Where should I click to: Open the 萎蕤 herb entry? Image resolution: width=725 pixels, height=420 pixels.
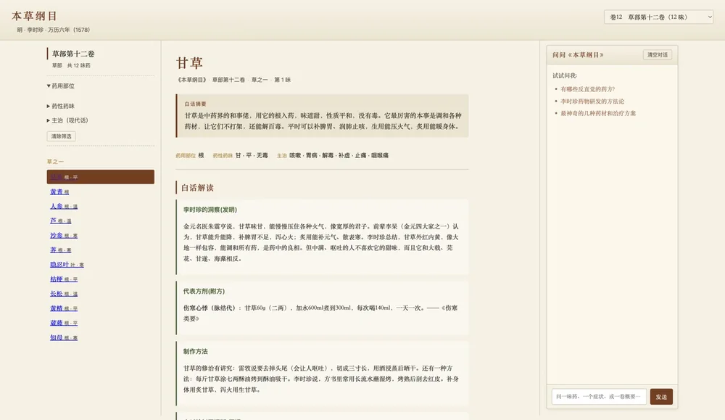point(64,323)
